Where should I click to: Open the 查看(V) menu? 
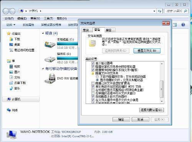(x=35, y=18)
